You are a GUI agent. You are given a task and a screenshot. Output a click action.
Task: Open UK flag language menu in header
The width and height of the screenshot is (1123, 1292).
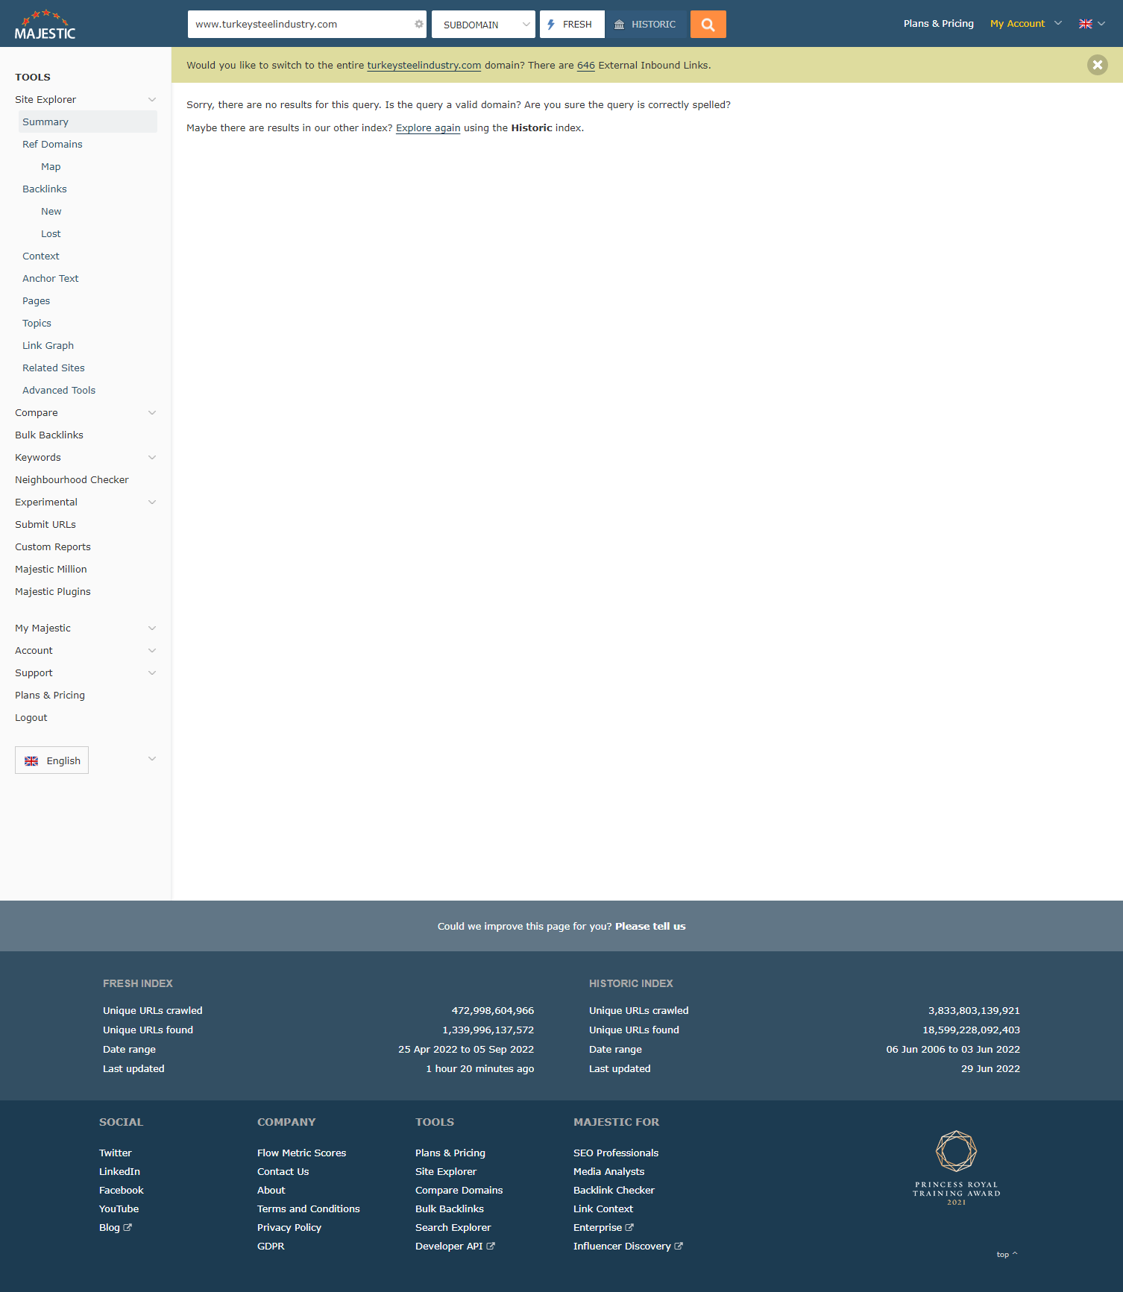(1092, 24)
